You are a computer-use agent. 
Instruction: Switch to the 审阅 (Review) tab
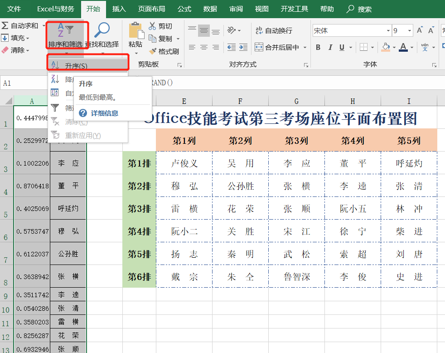tap(236, 9)
